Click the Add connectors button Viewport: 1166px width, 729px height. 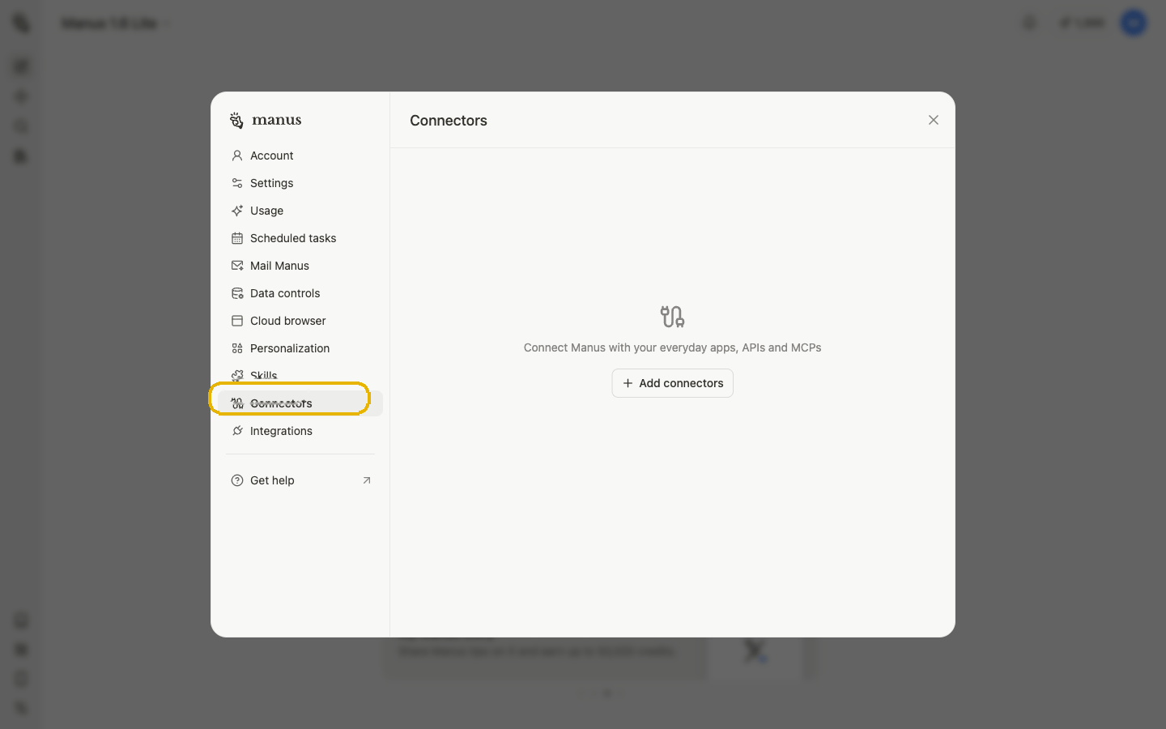[x=672, y=382]
